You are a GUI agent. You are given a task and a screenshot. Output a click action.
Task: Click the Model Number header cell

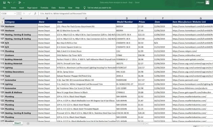coord(127,22)
